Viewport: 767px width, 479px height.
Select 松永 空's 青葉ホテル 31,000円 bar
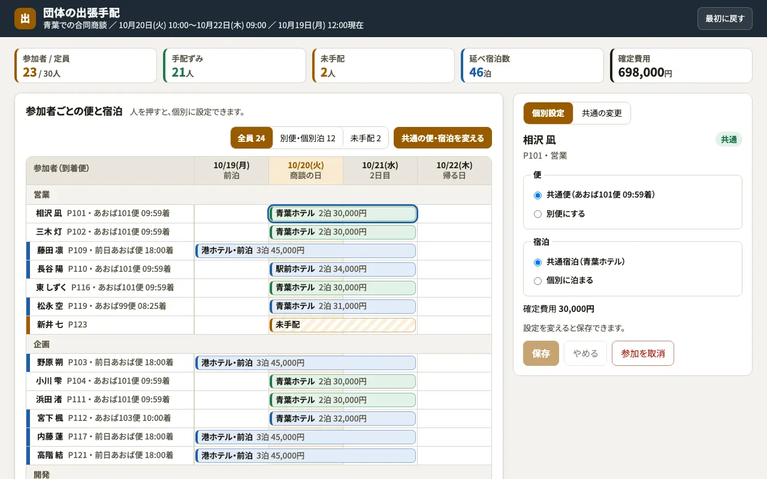click(x=343, y=306)
